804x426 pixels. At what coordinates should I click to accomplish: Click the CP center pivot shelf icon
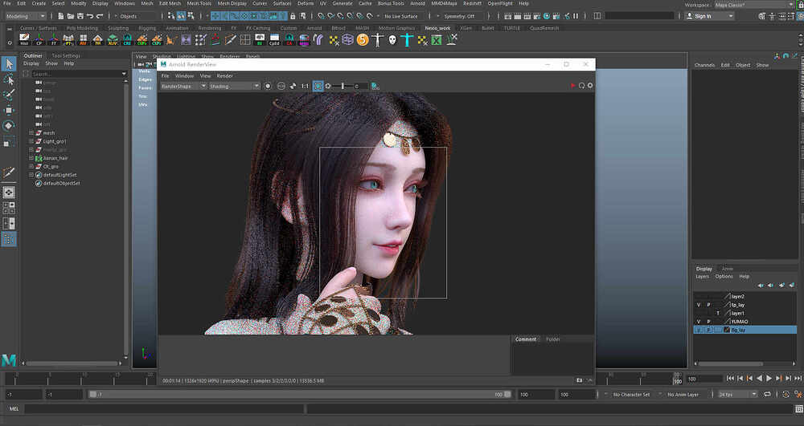click(39, 39)
